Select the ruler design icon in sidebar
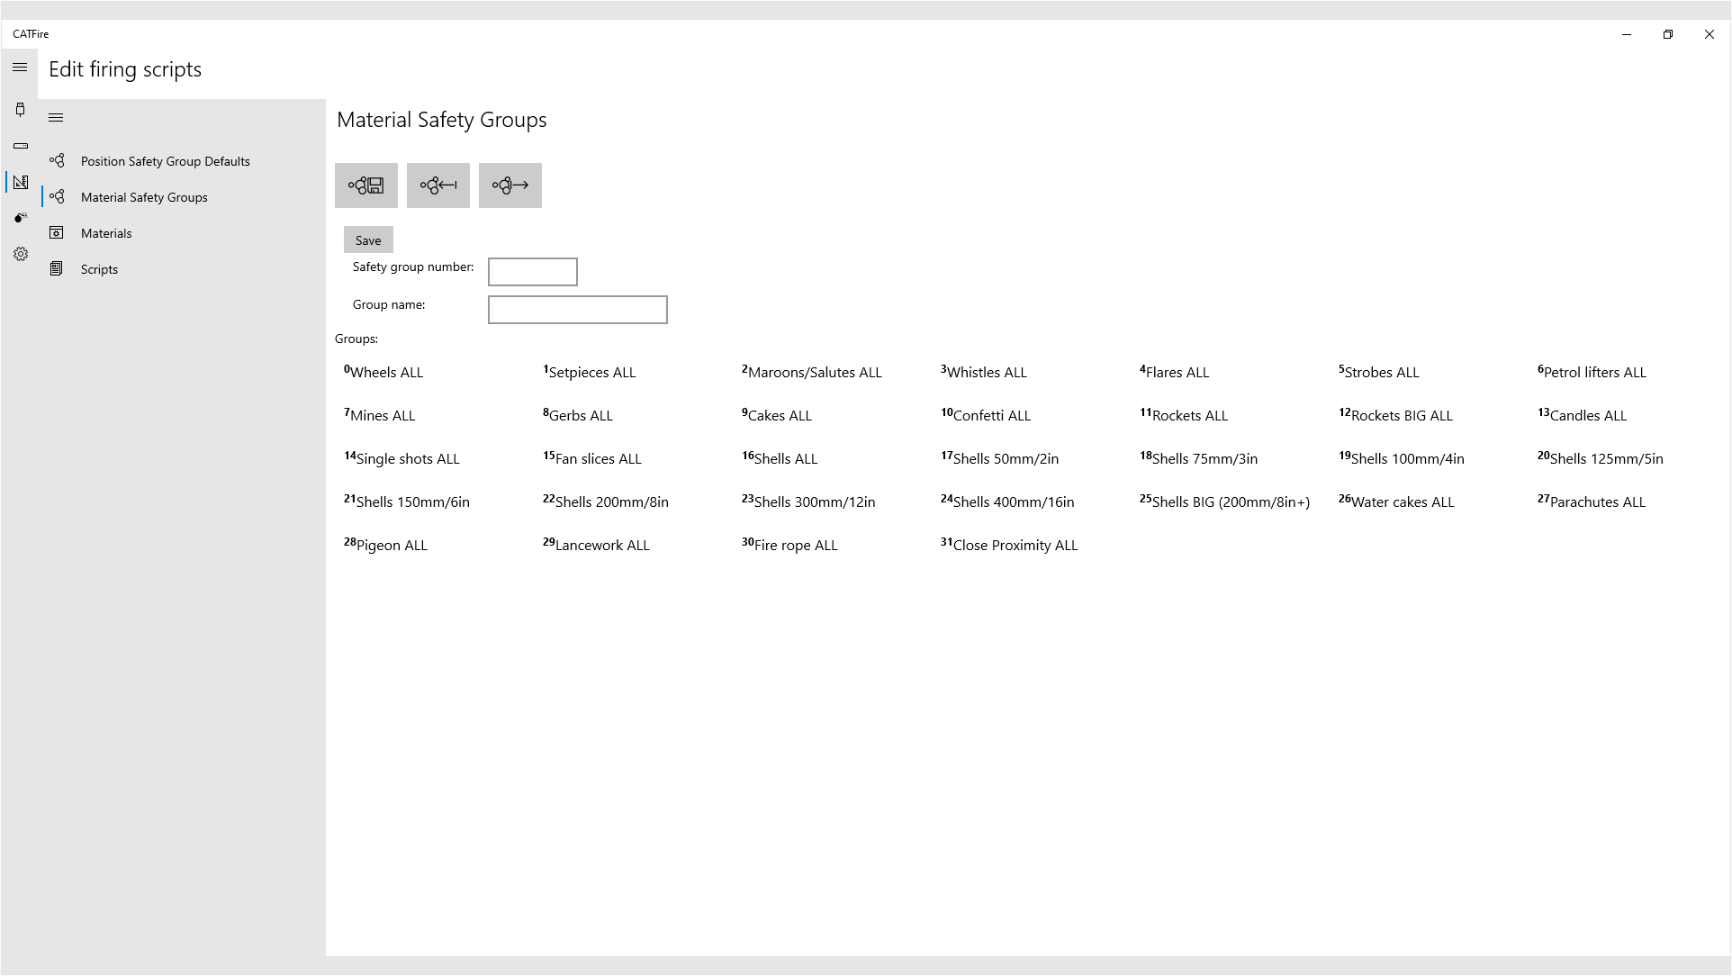1732x976 pixels. (x=21, y=182)
